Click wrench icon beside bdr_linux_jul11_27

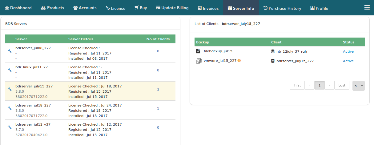[x=10, y=70]
